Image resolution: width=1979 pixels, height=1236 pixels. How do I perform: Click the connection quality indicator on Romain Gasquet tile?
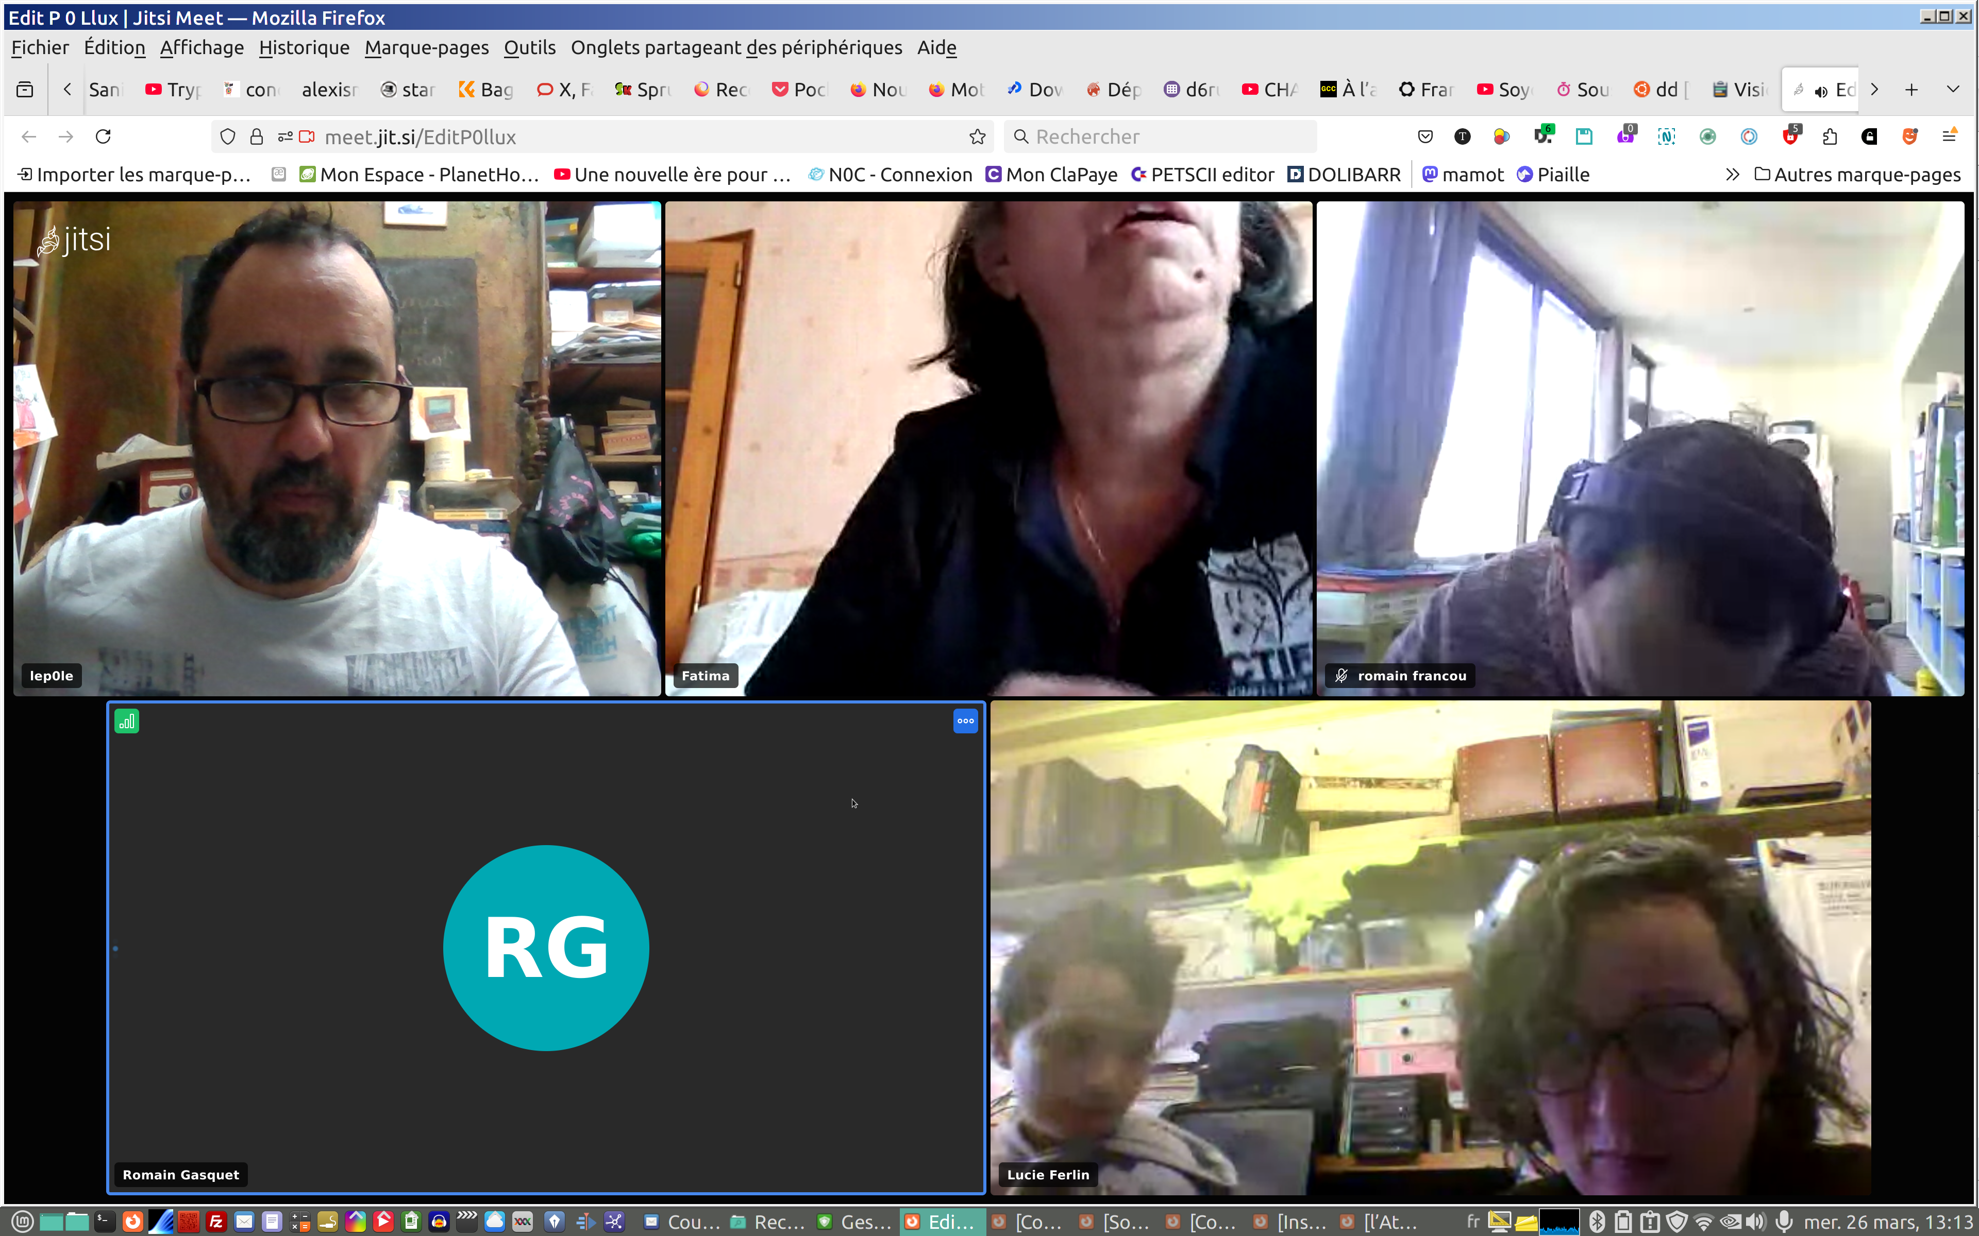(127, 721)
